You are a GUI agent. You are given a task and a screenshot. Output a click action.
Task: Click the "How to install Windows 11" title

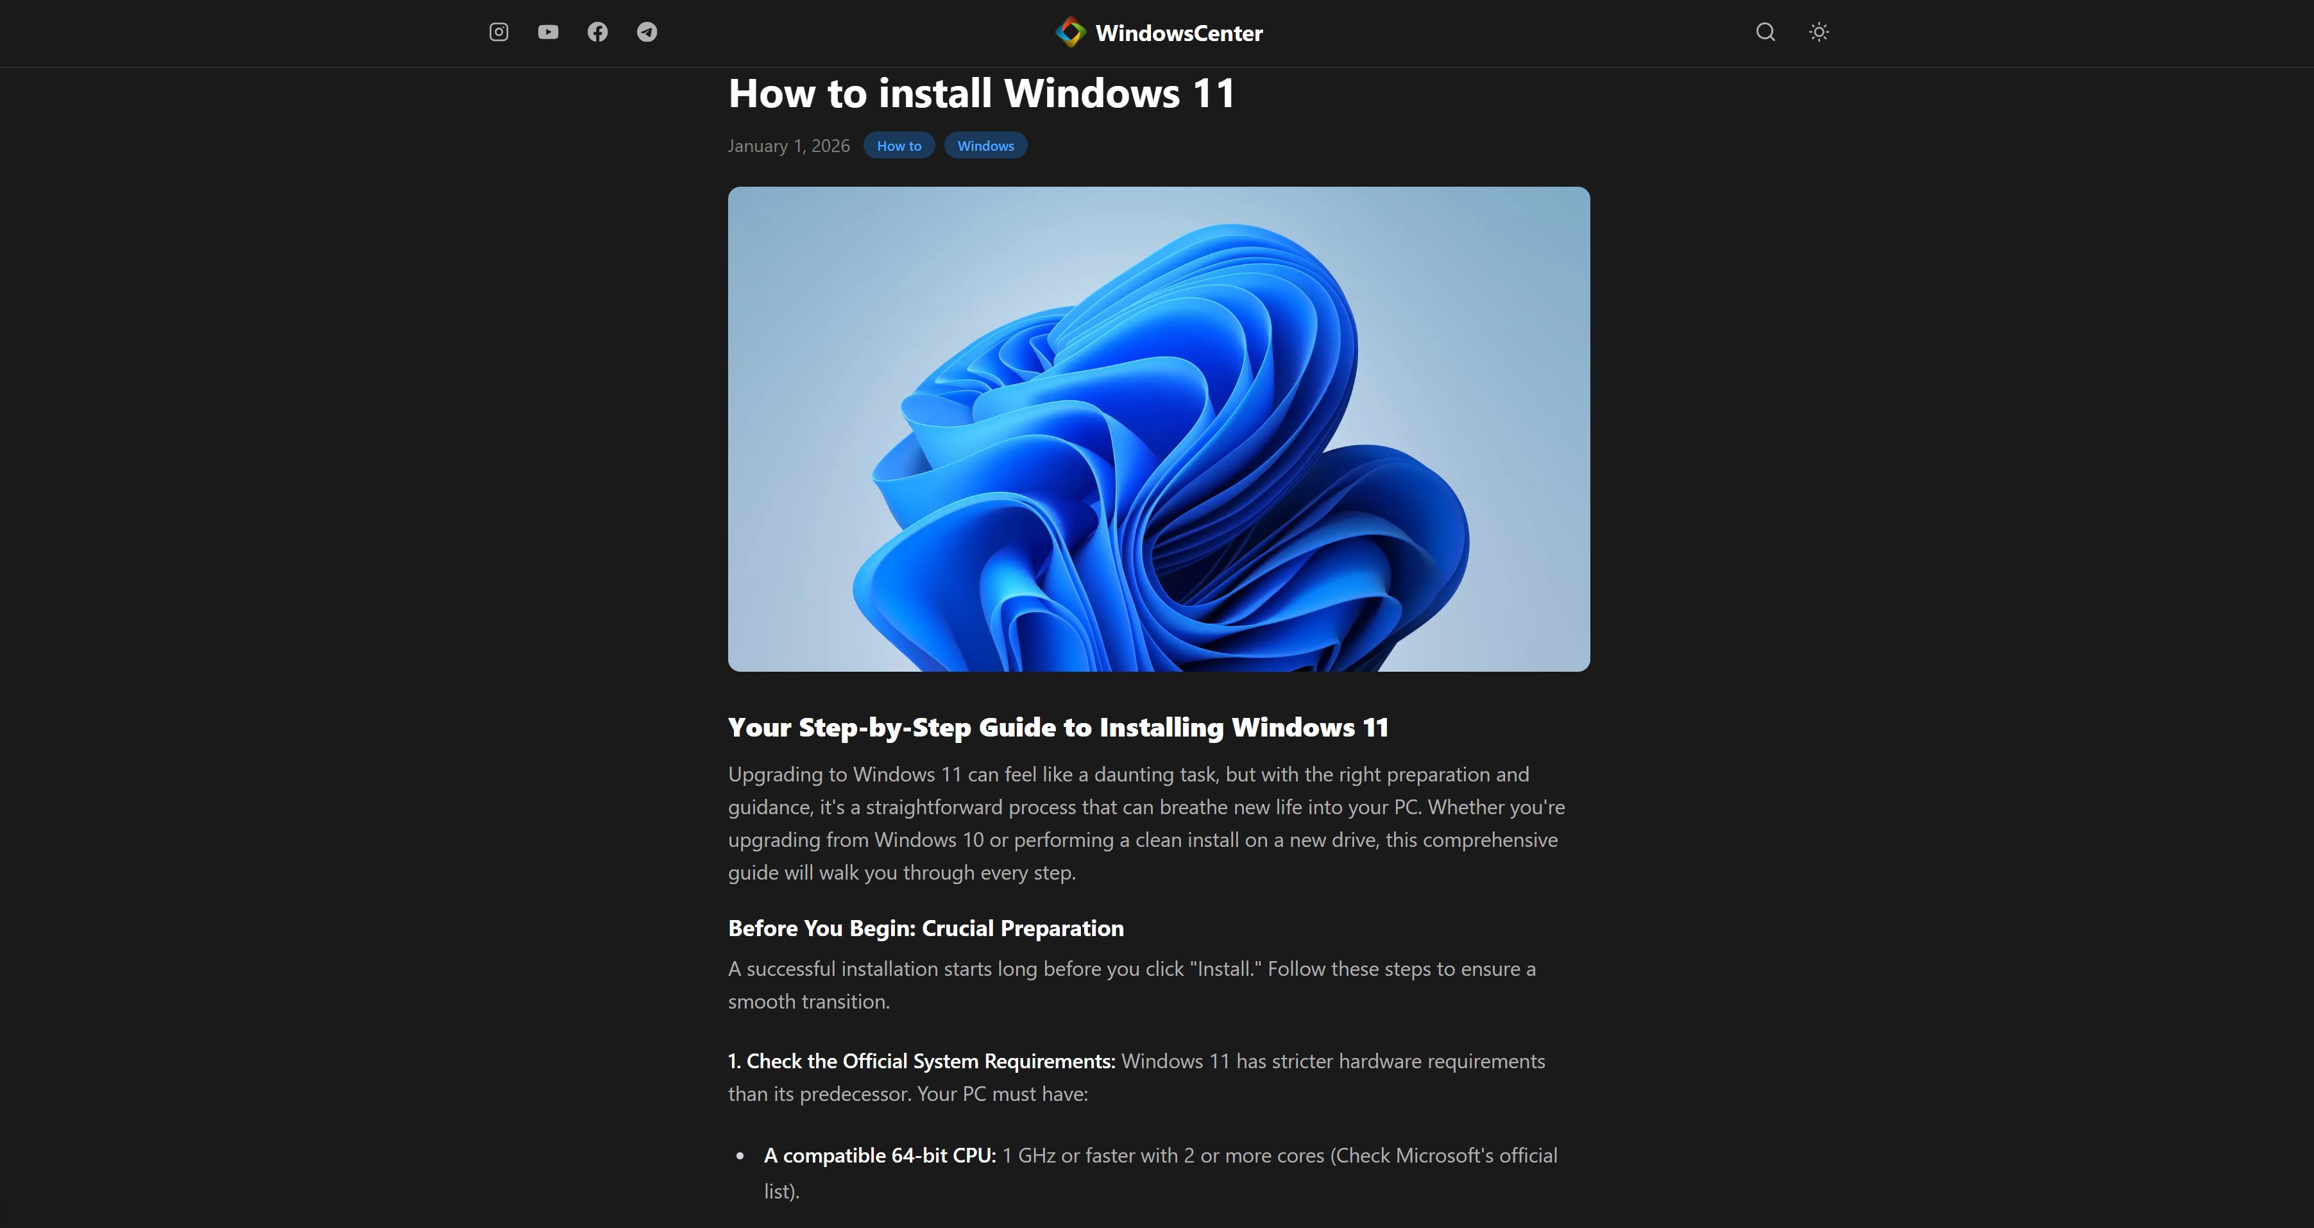981,94
